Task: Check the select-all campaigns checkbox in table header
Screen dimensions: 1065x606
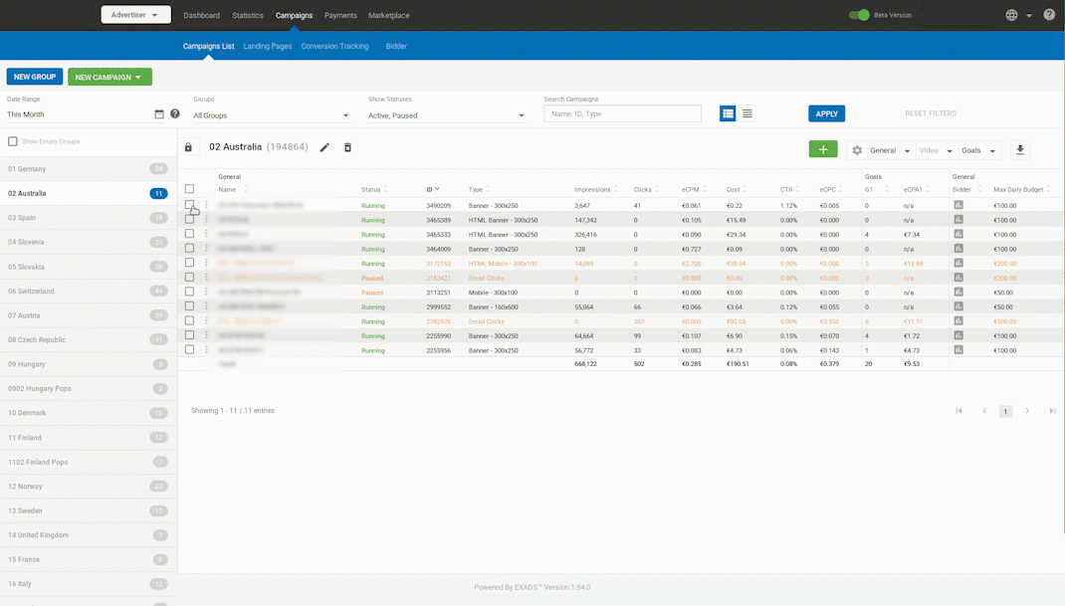Action: [188, 188]
